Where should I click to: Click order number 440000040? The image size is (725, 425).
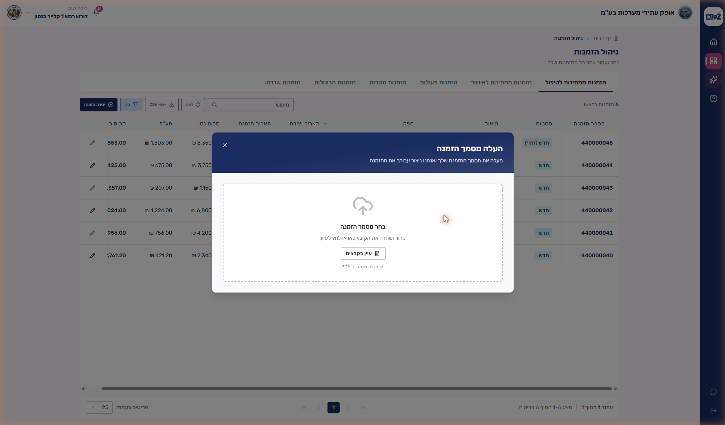tap(597, 256)
